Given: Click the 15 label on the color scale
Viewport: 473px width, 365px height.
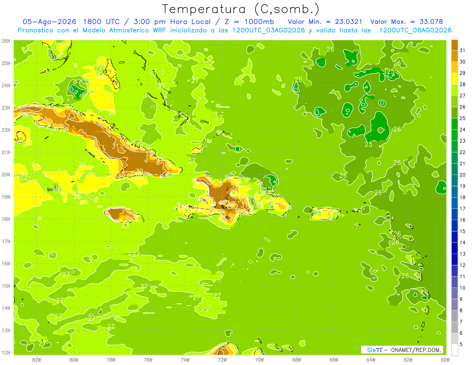Looking at the screenshot, I should coord(463,231).
